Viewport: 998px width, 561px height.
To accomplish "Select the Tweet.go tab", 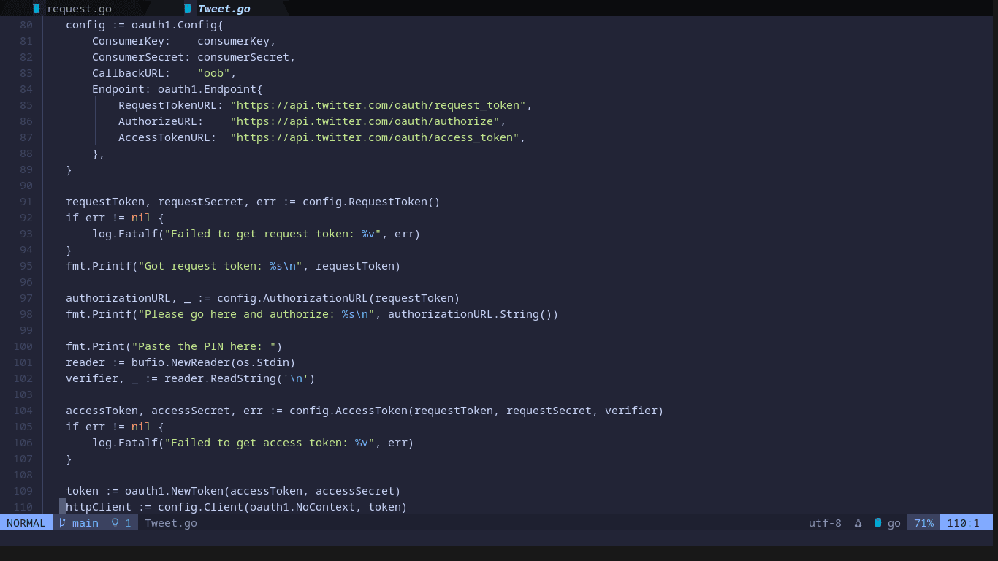I will click(x=224, y=9).
